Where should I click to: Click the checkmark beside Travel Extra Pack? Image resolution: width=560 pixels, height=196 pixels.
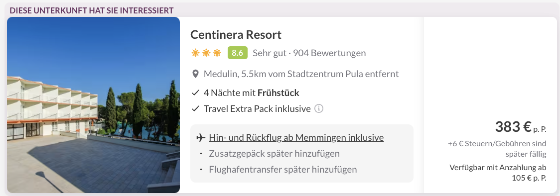click(195, 108)
